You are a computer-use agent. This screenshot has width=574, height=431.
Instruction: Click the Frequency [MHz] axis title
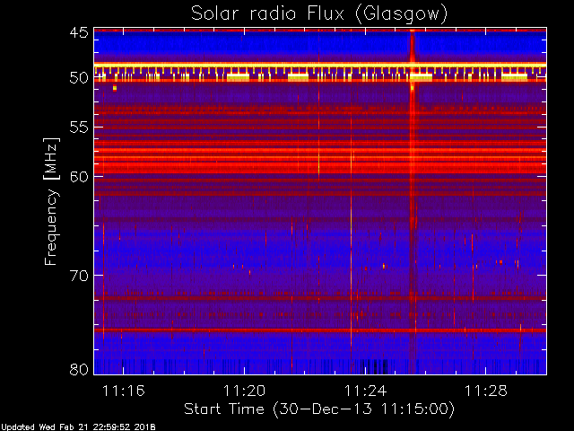[51, 201]
